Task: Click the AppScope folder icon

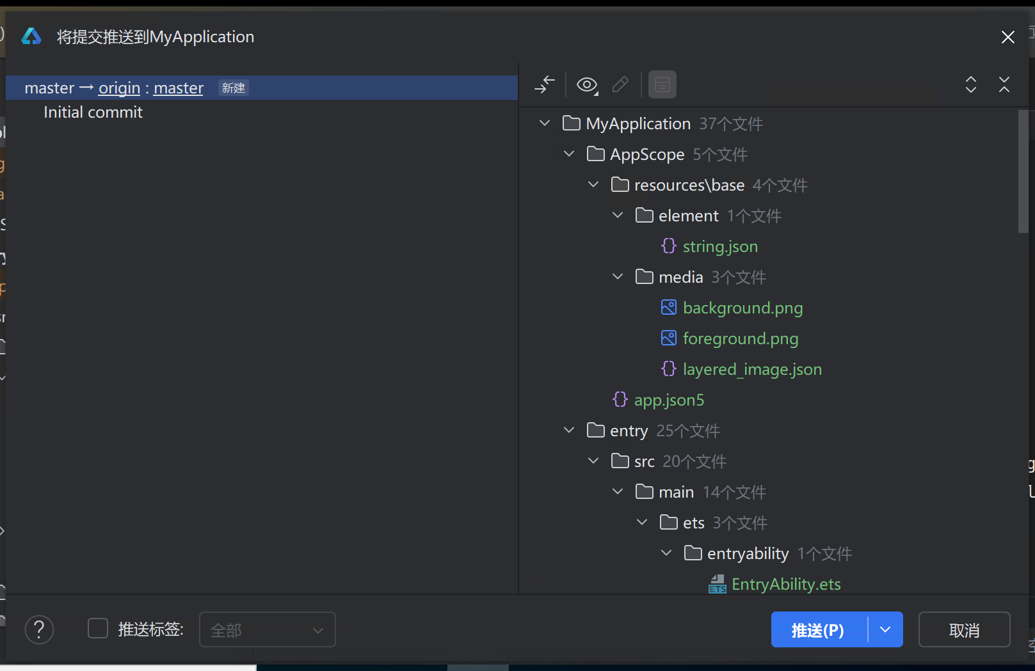Action: tap(596, 154)
